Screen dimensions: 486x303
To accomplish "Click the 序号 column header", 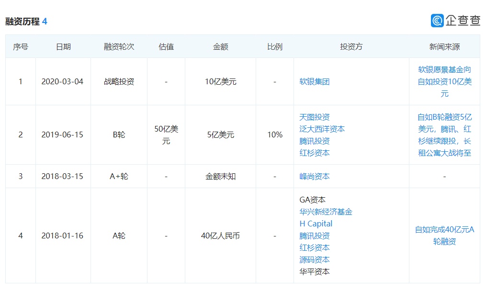I will point(21,47).
